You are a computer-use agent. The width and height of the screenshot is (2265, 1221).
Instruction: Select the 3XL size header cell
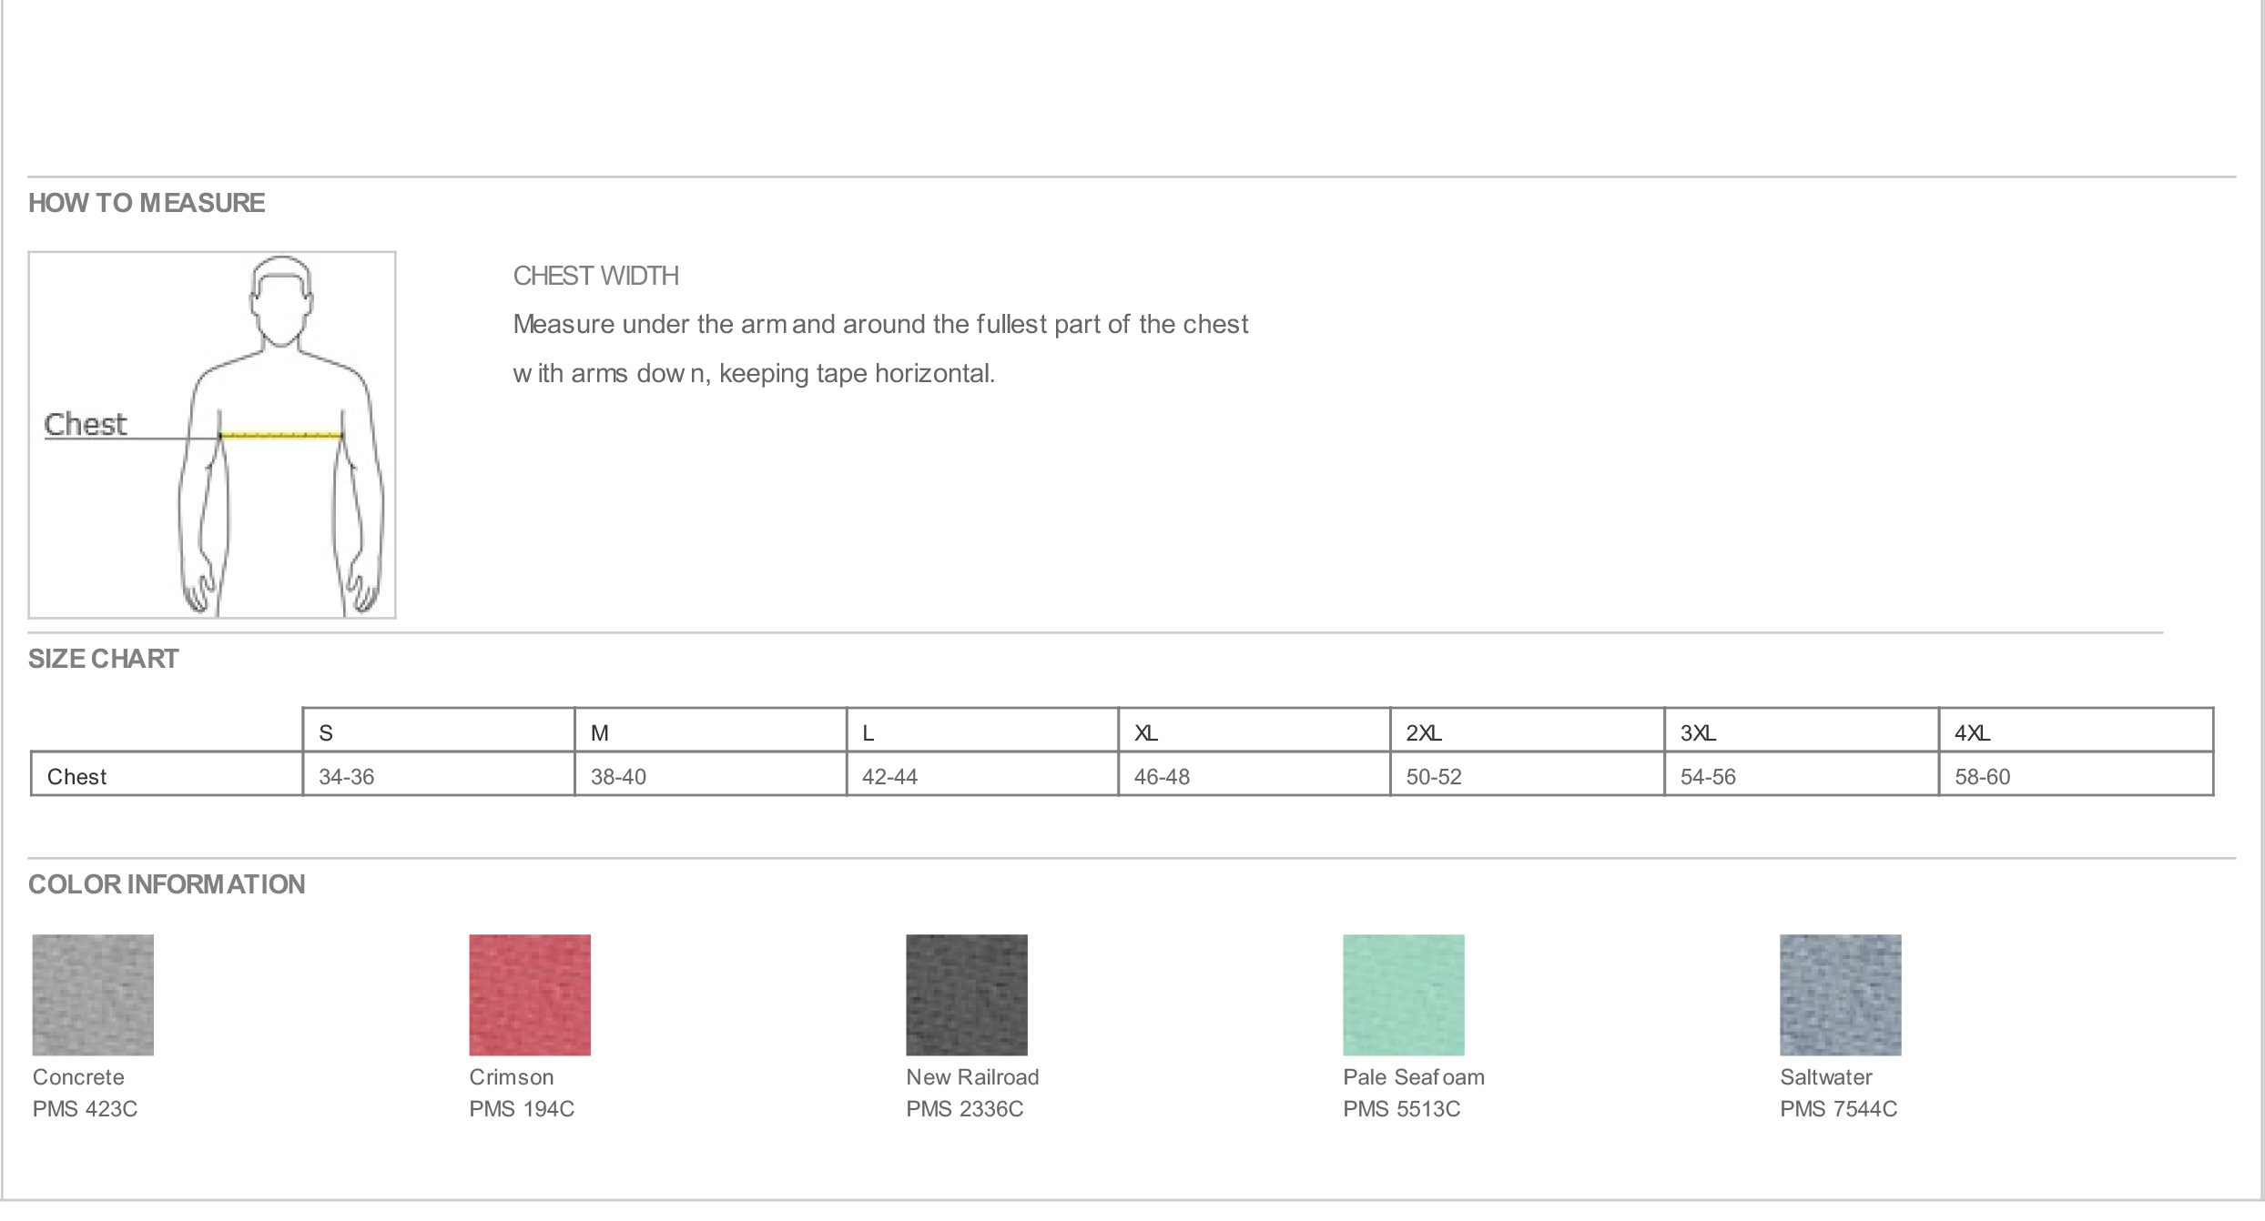1801,731
